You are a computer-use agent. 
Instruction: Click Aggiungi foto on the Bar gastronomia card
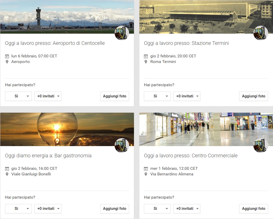tap(115, 209)
